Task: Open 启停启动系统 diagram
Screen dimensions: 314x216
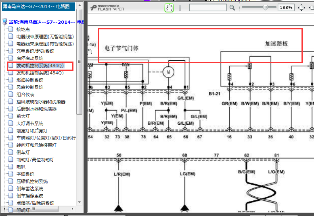Action: pyautogui.click(x=30, y=58)
